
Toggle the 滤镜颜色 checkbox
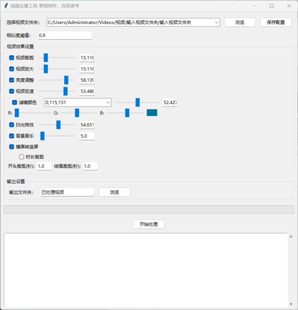tap(15, 102)
